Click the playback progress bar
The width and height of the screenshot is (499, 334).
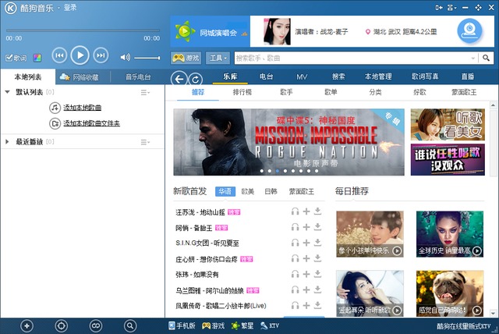(83, 31)
